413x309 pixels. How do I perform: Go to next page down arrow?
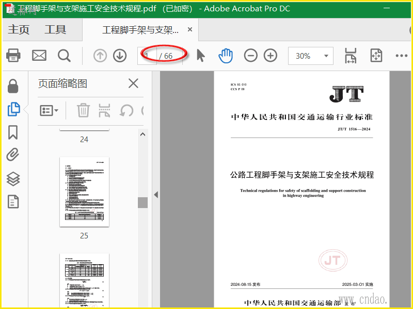click(120, 56)
